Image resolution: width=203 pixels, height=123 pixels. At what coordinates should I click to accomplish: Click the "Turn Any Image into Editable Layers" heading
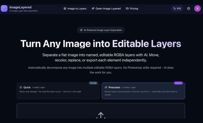tap(101, 44)
